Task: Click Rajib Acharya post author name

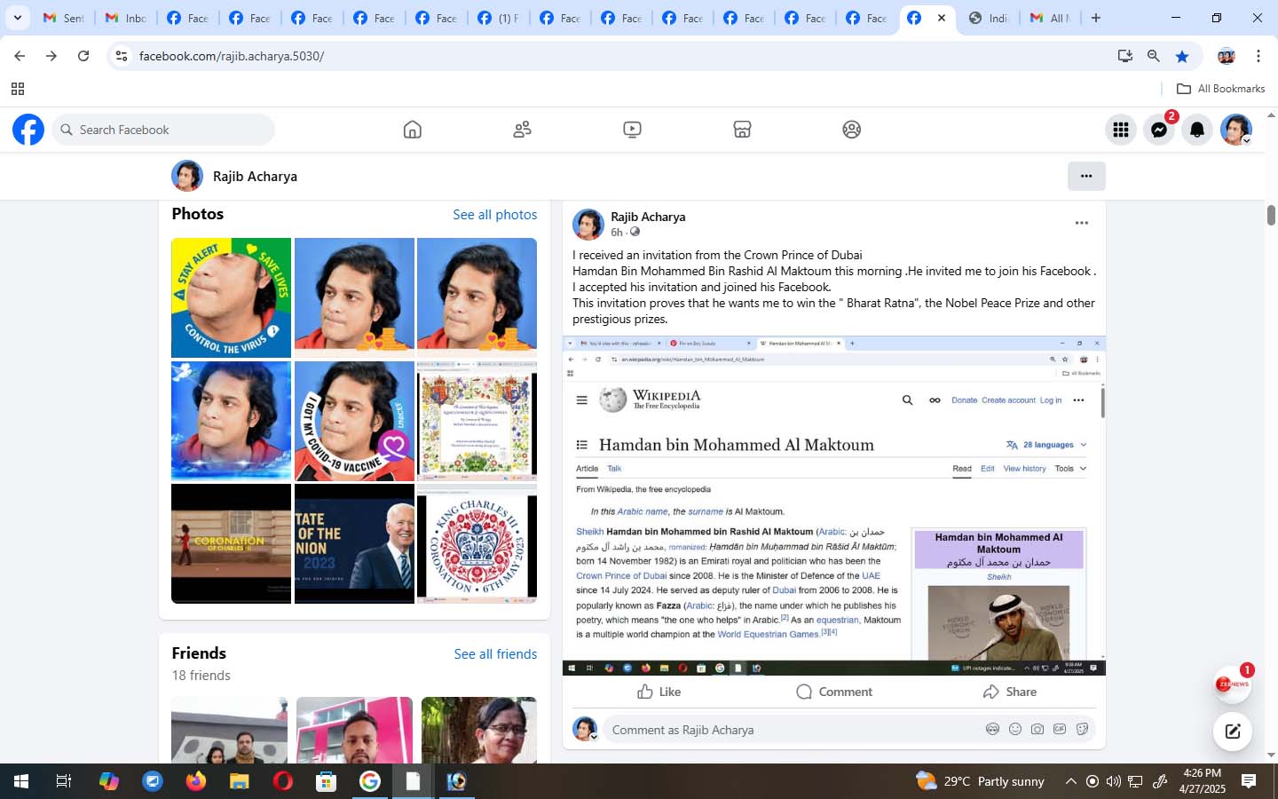Action: pyautogui.click(x=648, y=217)
